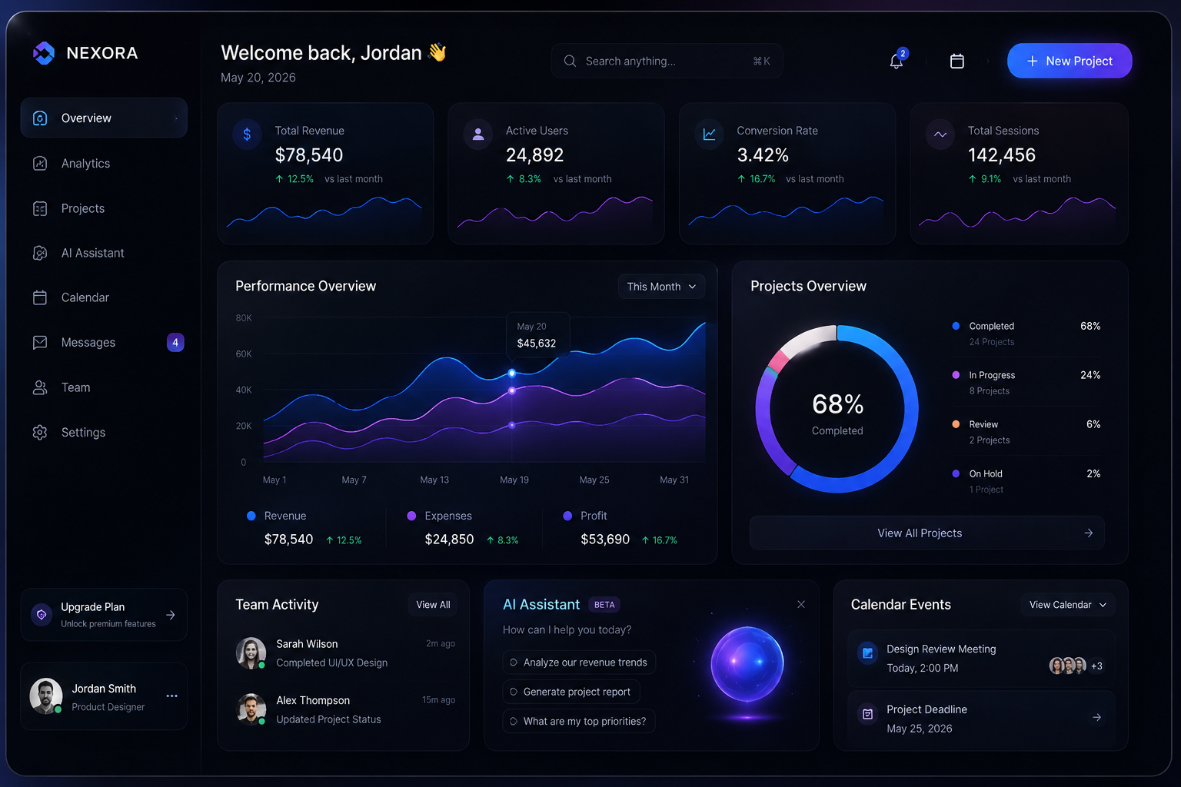
Task: Toggle Profit series legend dot
Action: point(567,516)
